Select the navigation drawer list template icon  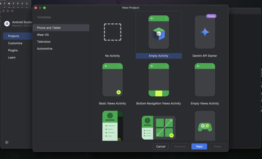point(113,126)
